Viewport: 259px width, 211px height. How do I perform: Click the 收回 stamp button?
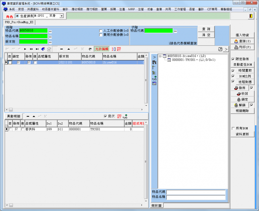tap(242, 94)
